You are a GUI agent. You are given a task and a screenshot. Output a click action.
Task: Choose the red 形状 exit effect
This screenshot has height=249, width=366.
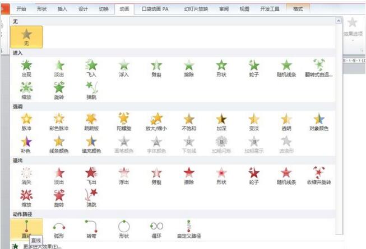coord(221,176)
